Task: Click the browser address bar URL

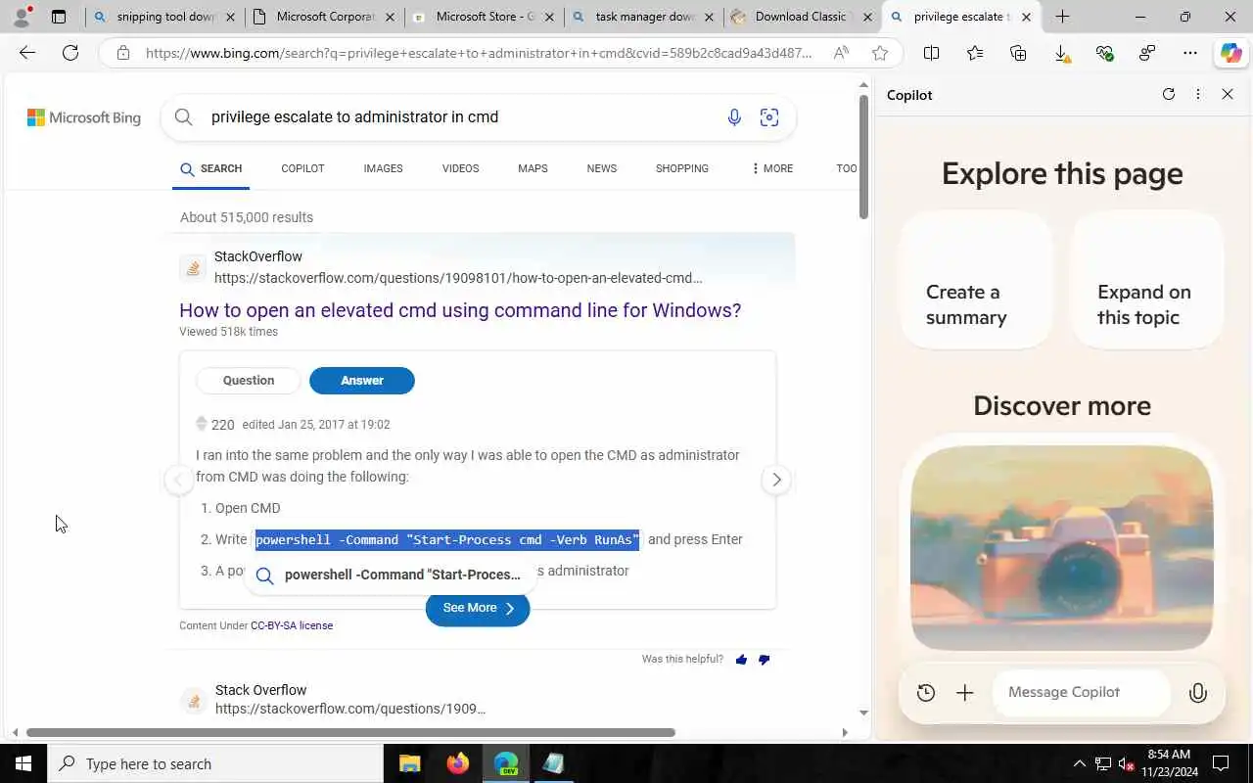Action: pos(479,53)
